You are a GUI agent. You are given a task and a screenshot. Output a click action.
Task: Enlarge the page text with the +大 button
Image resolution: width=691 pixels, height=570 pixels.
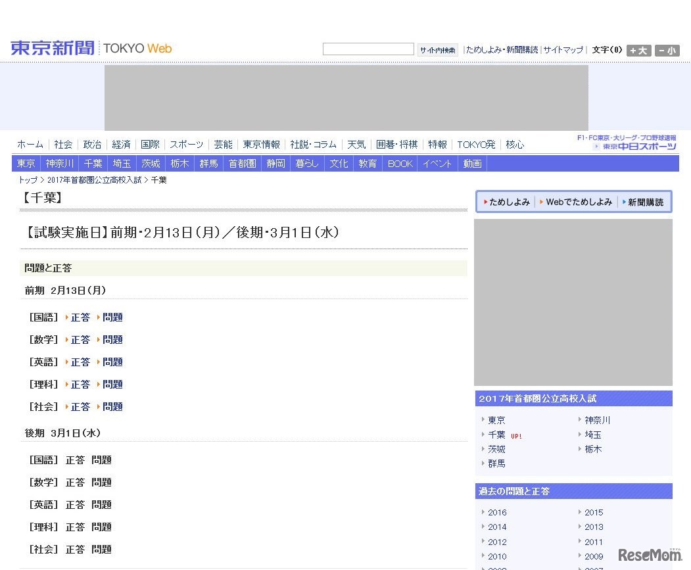(x=638, y=50)
